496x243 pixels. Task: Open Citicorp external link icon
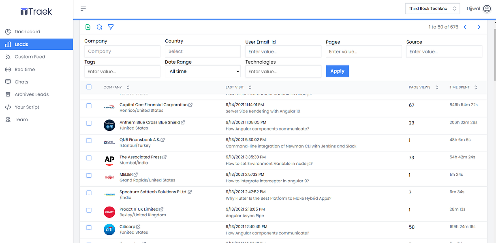[x=138, y=227]
